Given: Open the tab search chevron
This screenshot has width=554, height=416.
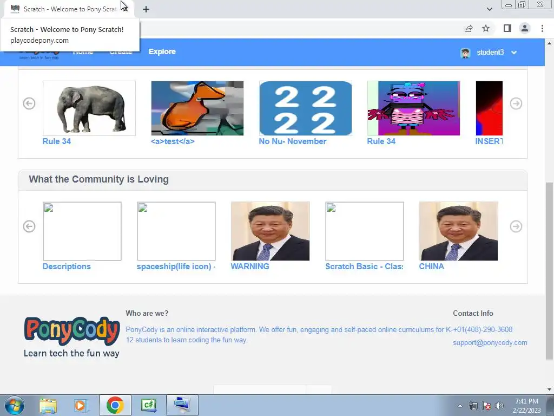Looking at the screenshot, I should pos(489,9).
